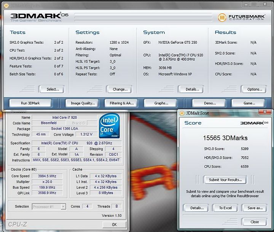Export score To Excel

click(x=225, y=208)
